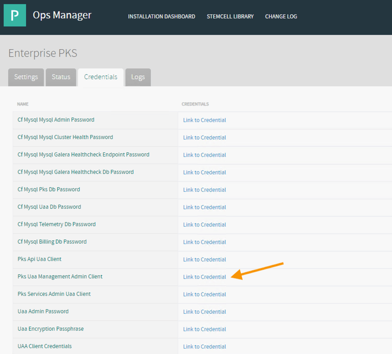Switch to the Logs tab
The width and height of the screenshot is (392, 354).
pyautogui.click(x=138, y=77)
